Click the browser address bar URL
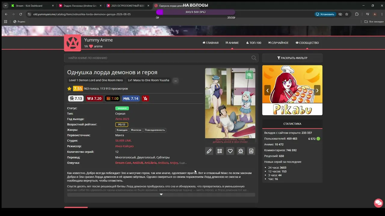The width and height of the screenshot is (385, 216). (82, 14)
